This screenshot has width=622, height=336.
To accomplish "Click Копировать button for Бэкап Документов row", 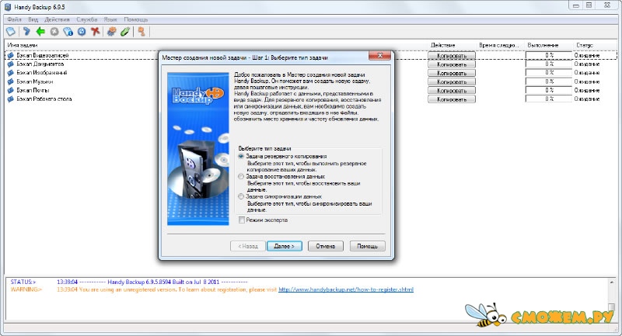I will click(x=452, y=64).
